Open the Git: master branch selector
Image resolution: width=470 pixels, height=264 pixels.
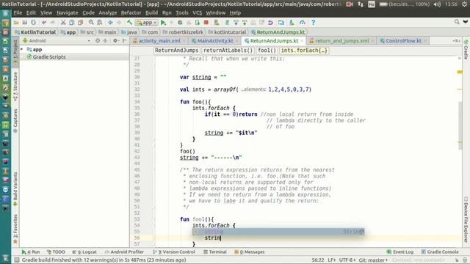click(x=373, y=260)
